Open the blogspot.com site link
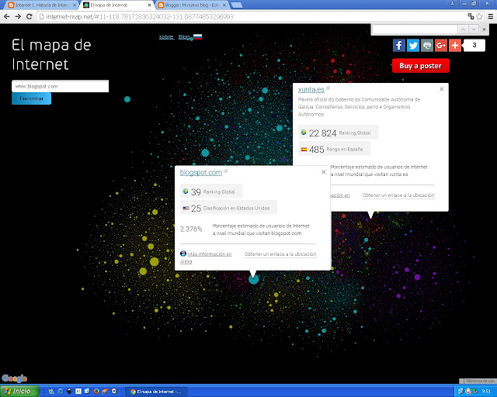497x397 pixels. 201,173
